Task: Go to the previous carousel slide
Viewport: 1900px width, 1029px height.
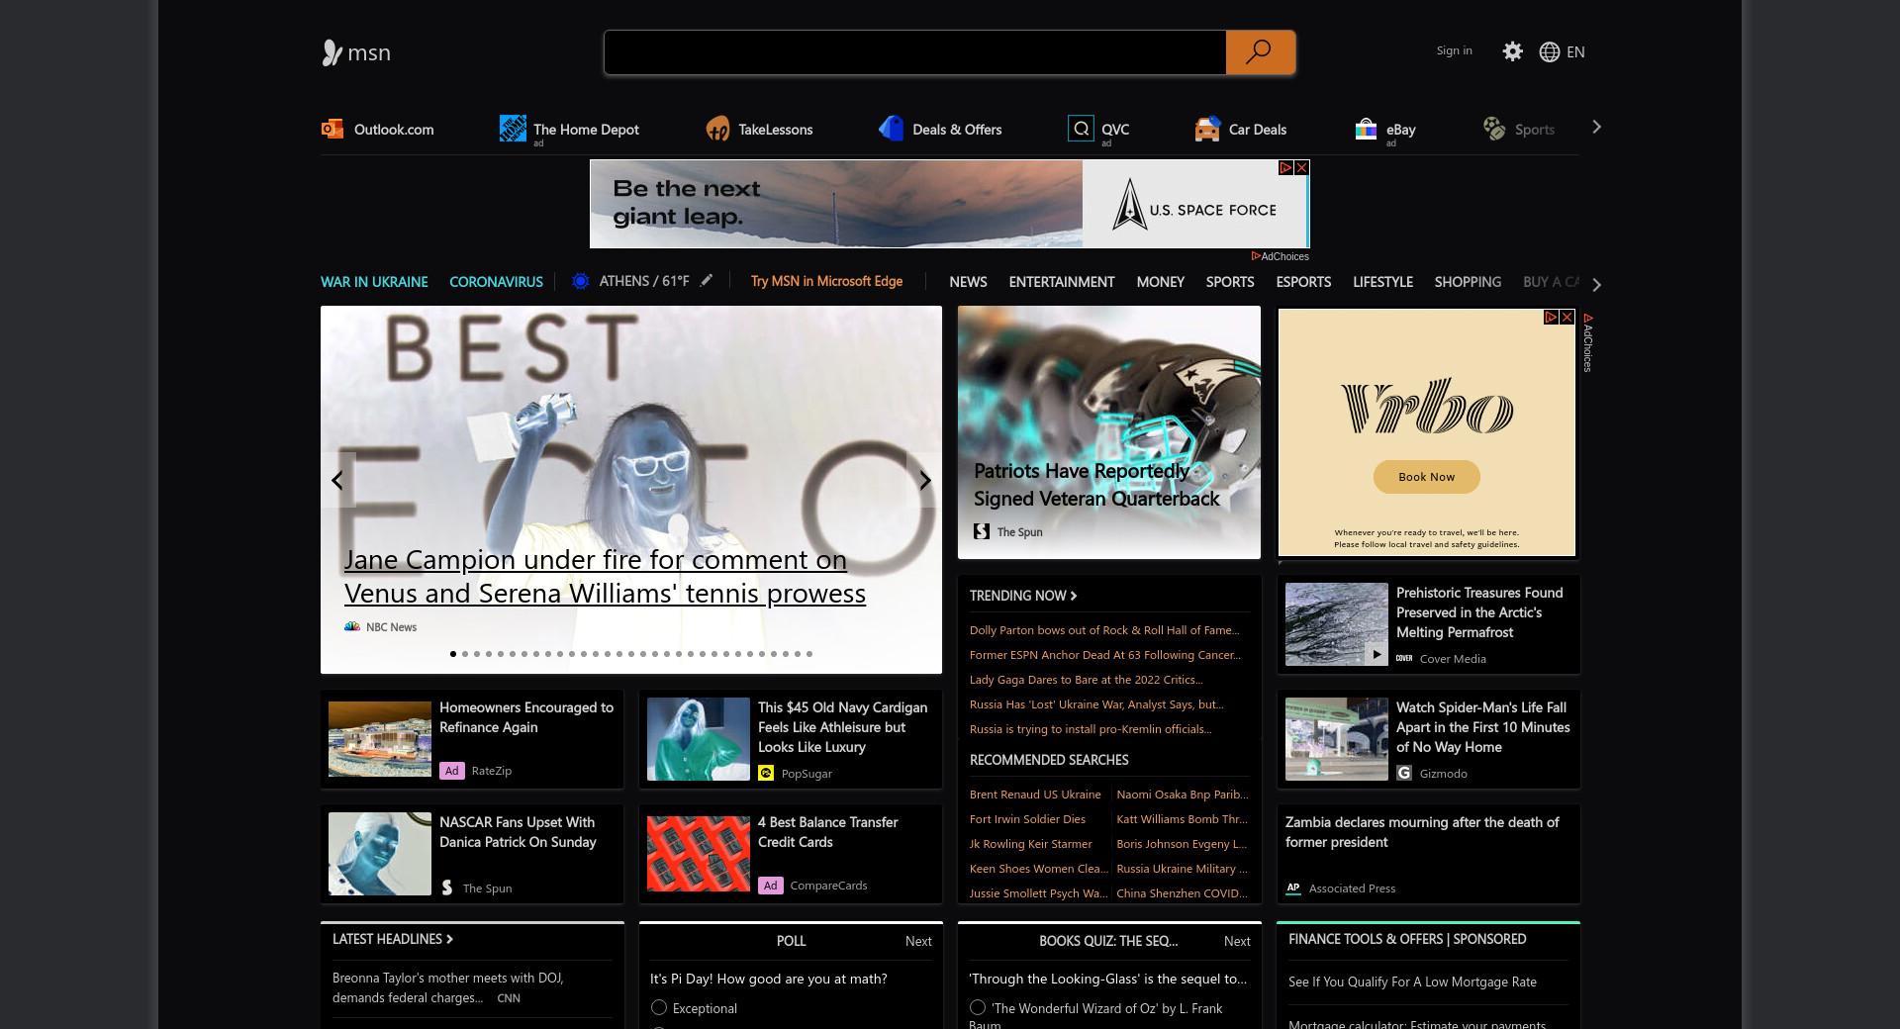Action: [337, 480]
